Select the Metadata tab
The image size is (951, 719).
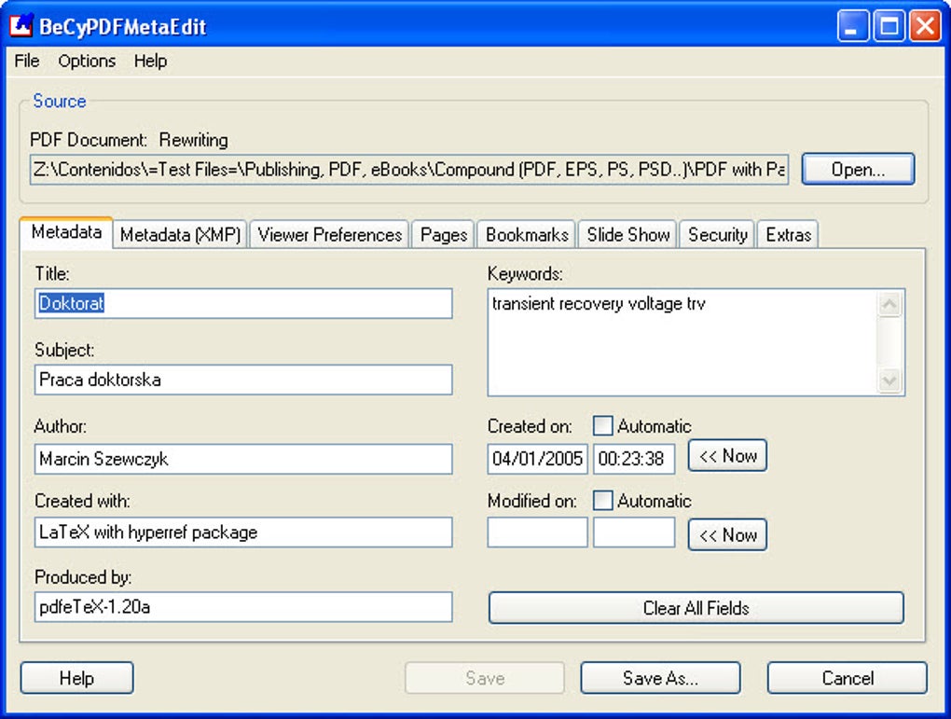tap(66, 232)
